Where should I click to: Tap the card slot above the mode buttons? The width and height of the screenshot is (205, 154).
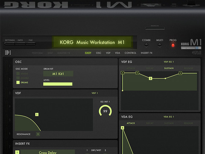[x=155, y=28]
